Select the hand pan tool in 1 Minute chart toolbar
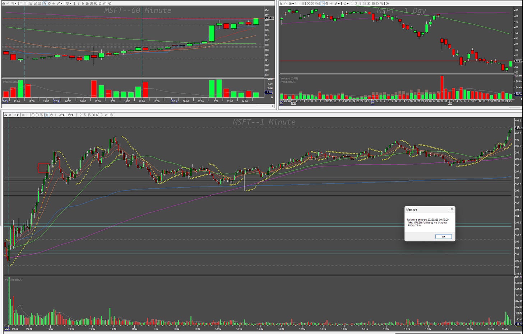523x334 pixels. [x=51, y=115]
